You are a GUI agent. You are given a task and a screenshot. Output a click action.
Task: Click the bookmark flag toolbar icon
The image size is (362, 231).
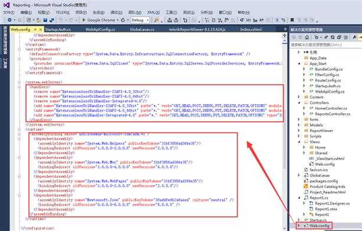click(x=292, y=20)
